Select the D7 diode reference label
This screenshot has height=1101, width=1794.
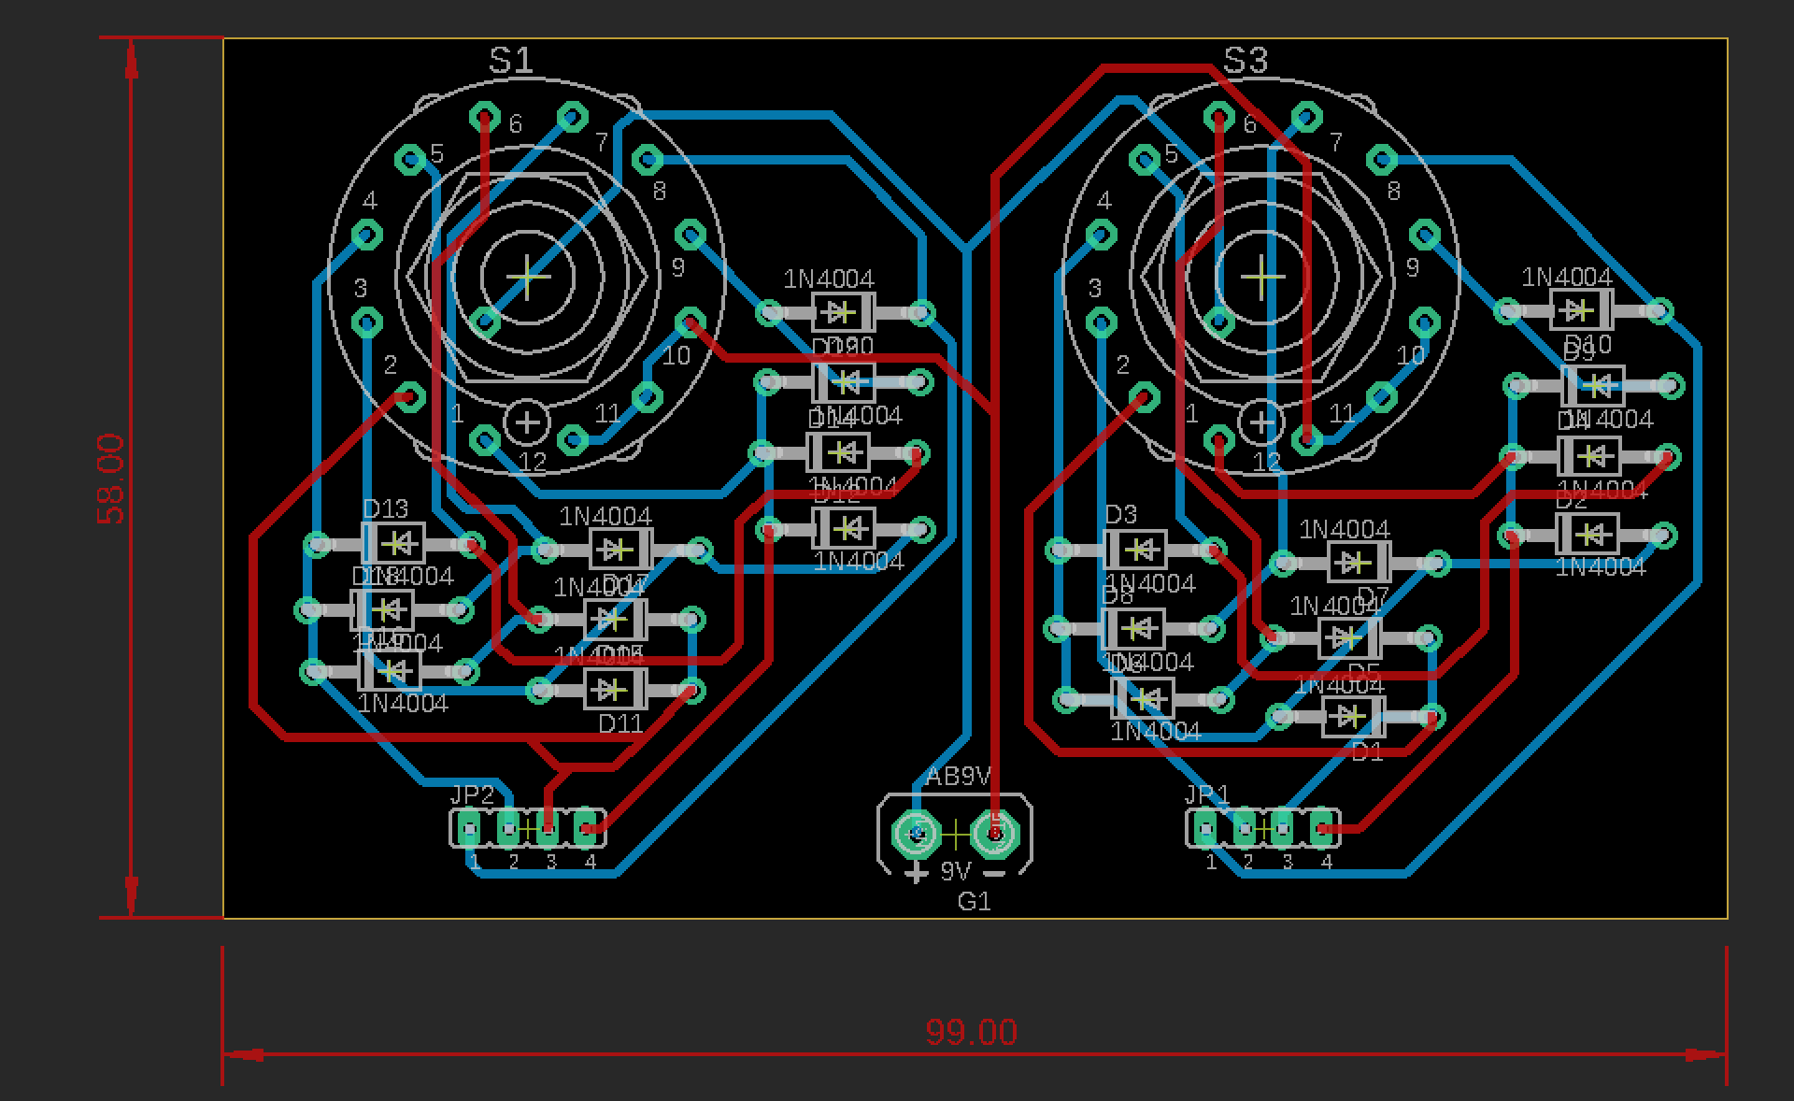pos(1373,595)
